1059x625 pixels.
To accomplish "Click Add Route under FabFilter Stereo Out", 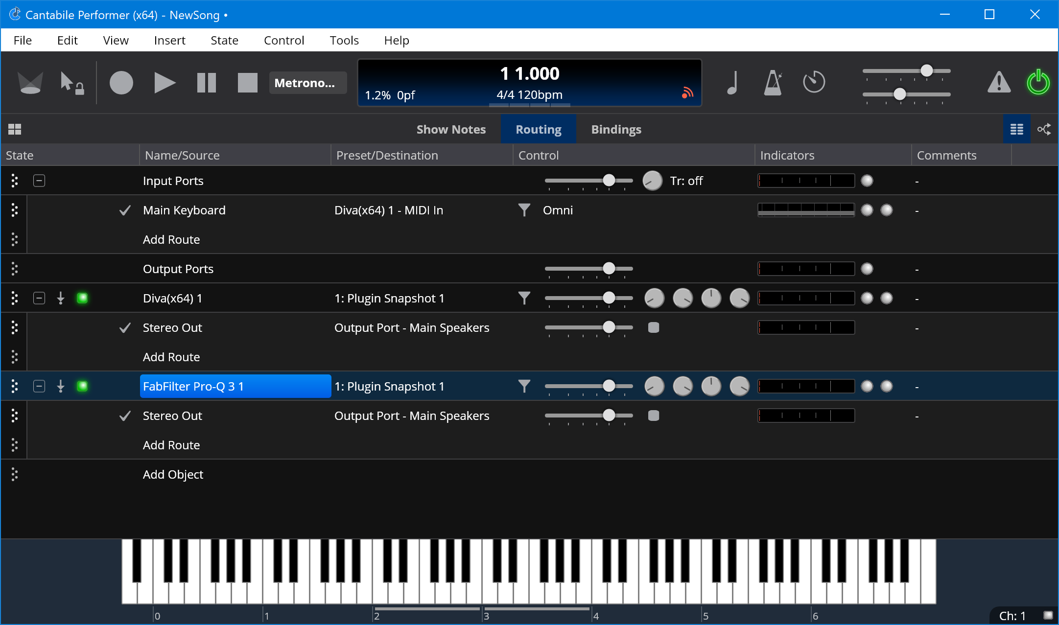I will click(x=171, y=445).
